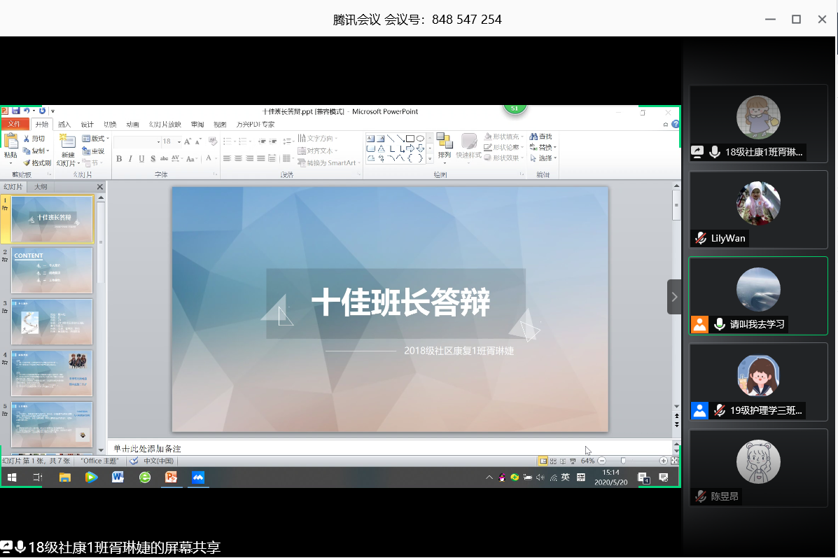The height and width of the screenshot is (558, 838).
Task: Open Tencent Meeting from the taskbar
Action: 200,477
